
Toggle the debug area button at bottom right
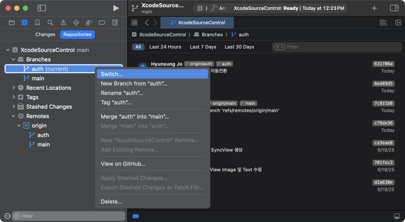pyautogui.click(x=397, y=216)
